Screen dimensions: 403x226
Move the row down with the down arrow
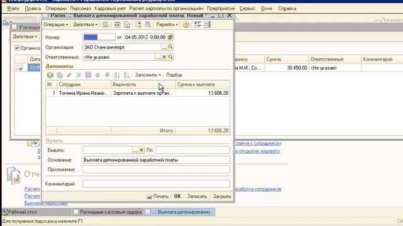[107, 75]
